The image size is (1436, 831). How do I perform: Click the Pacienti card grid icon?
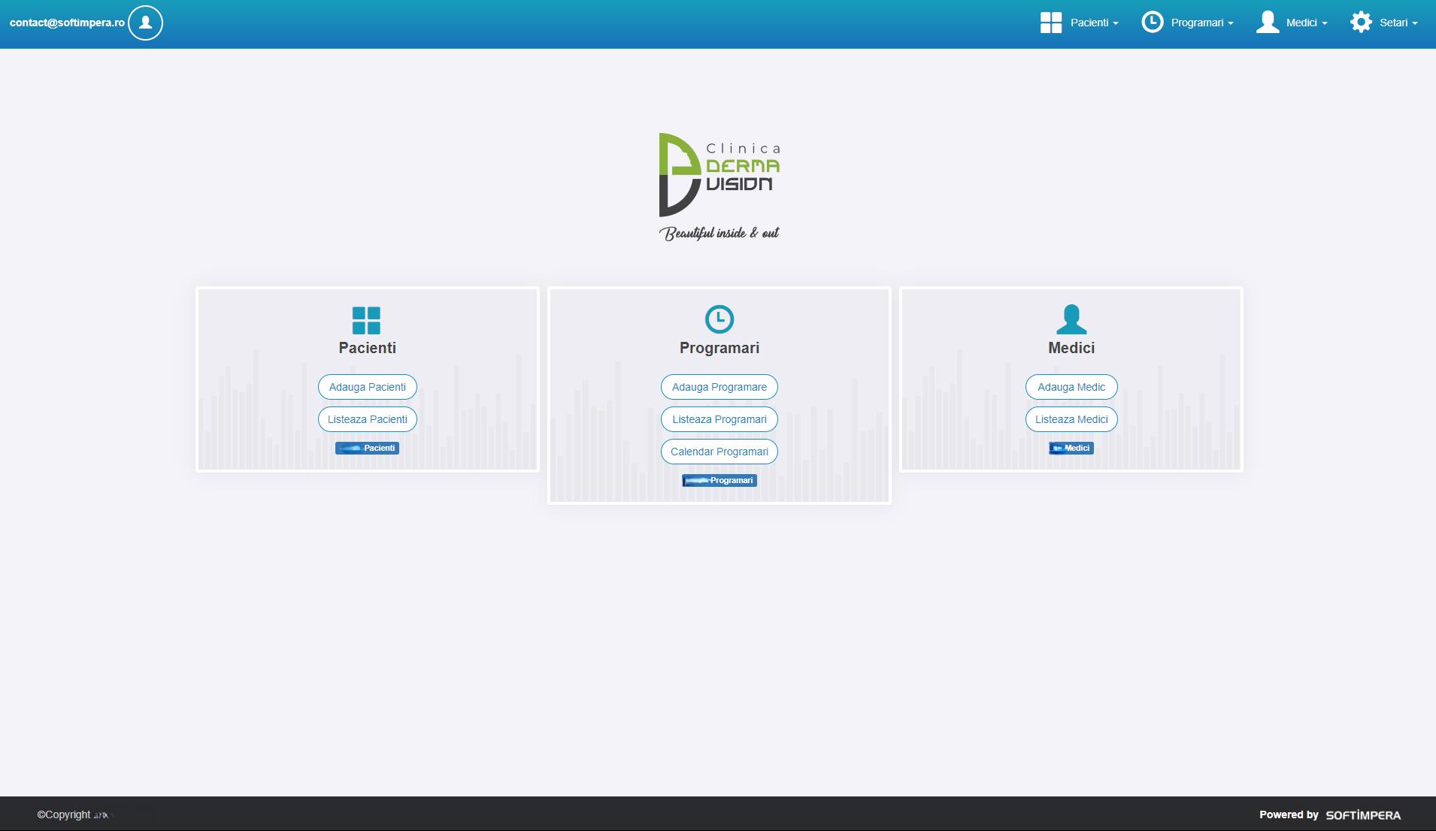366,320
